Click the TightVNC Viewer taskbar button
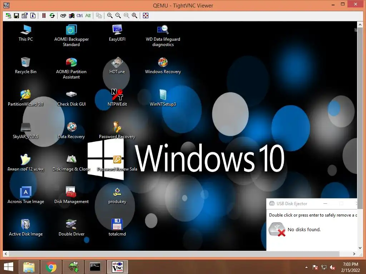The height and width of the screenshot is (274, 366). 118,267
